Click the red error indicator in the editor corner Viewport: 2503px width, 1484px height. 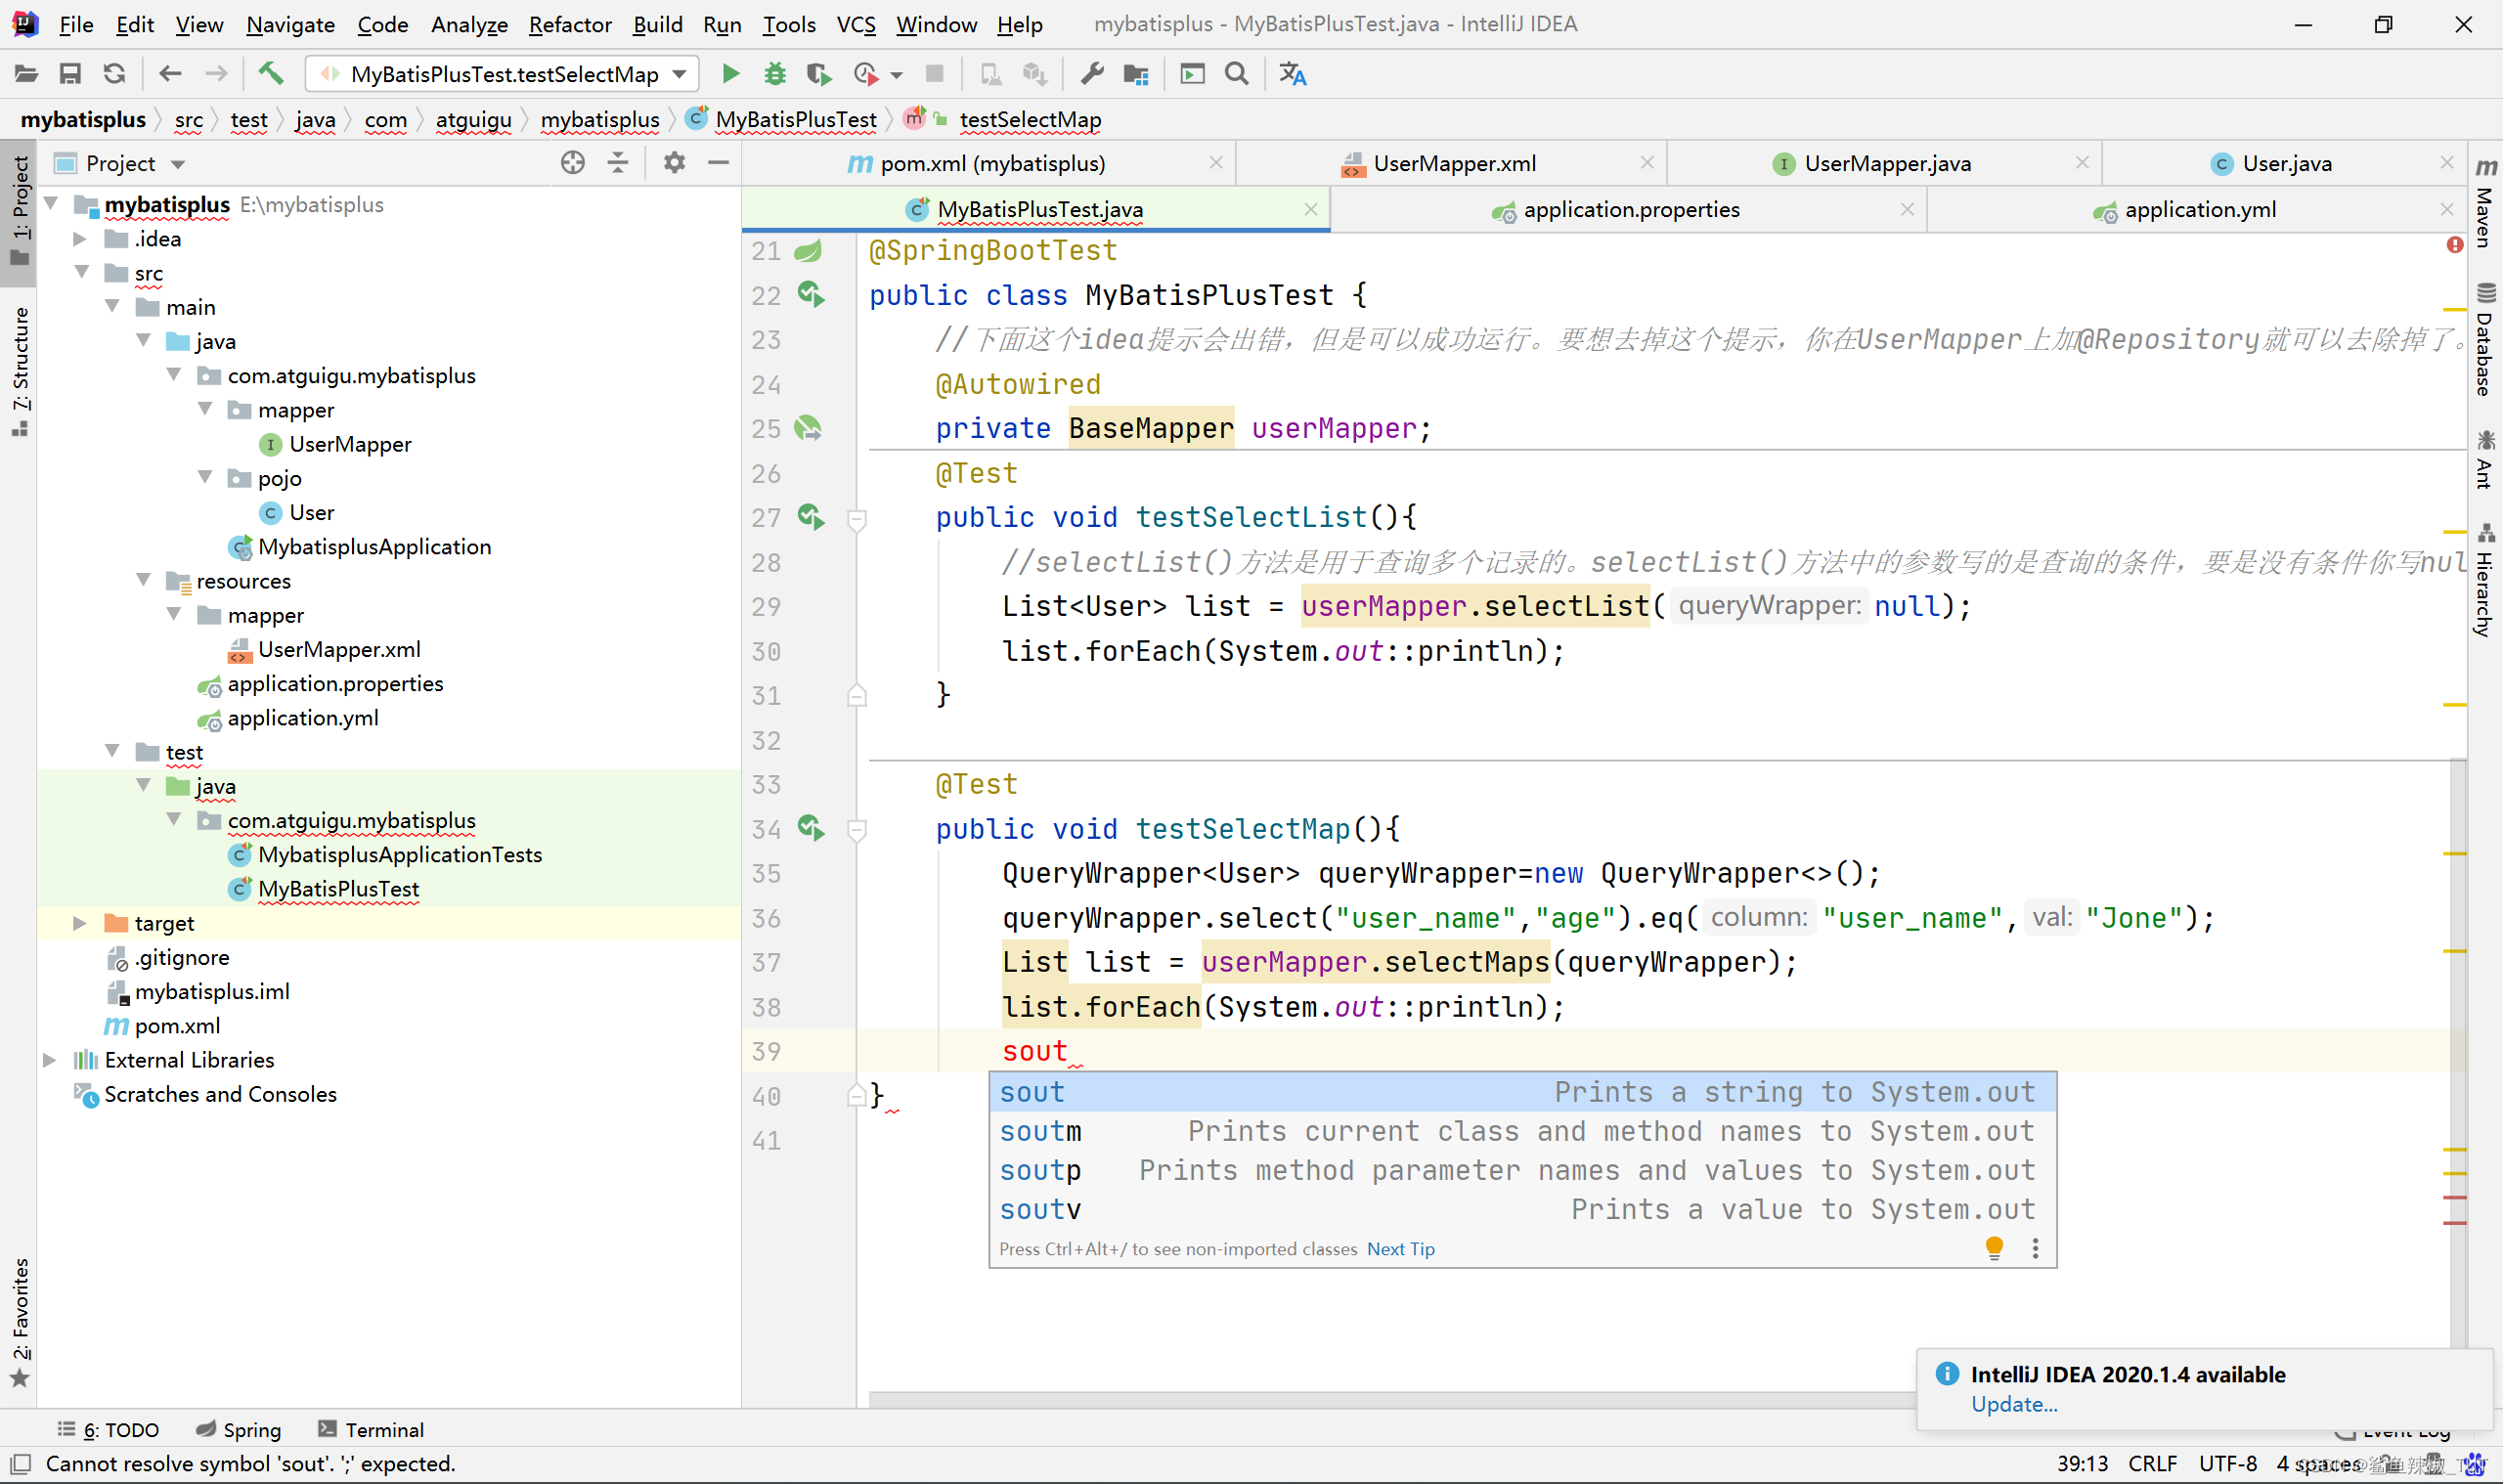[x=2454, y=245]
